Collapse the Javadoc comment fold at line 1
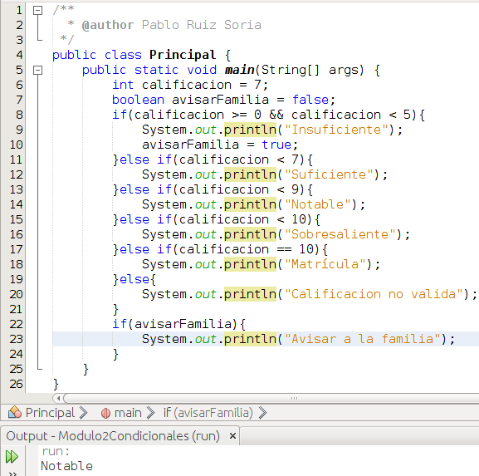Image resolution: width=479 pixels, height=476 pixels. [37, 11]
